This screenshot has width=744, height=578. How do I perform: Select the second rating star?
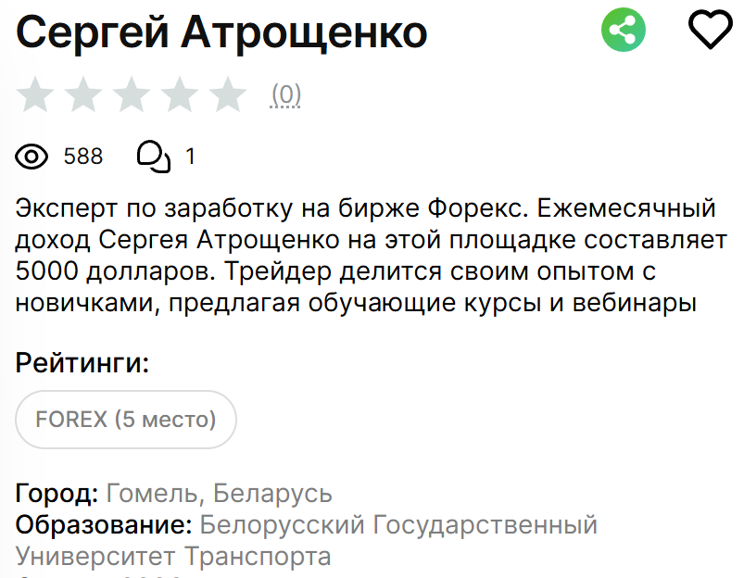84,94
